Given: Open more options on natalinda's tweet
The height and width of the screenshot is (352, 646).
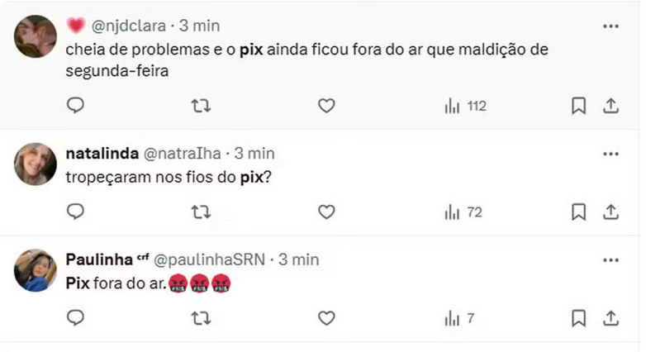Looking at the screenshot, I should (610, 154).
